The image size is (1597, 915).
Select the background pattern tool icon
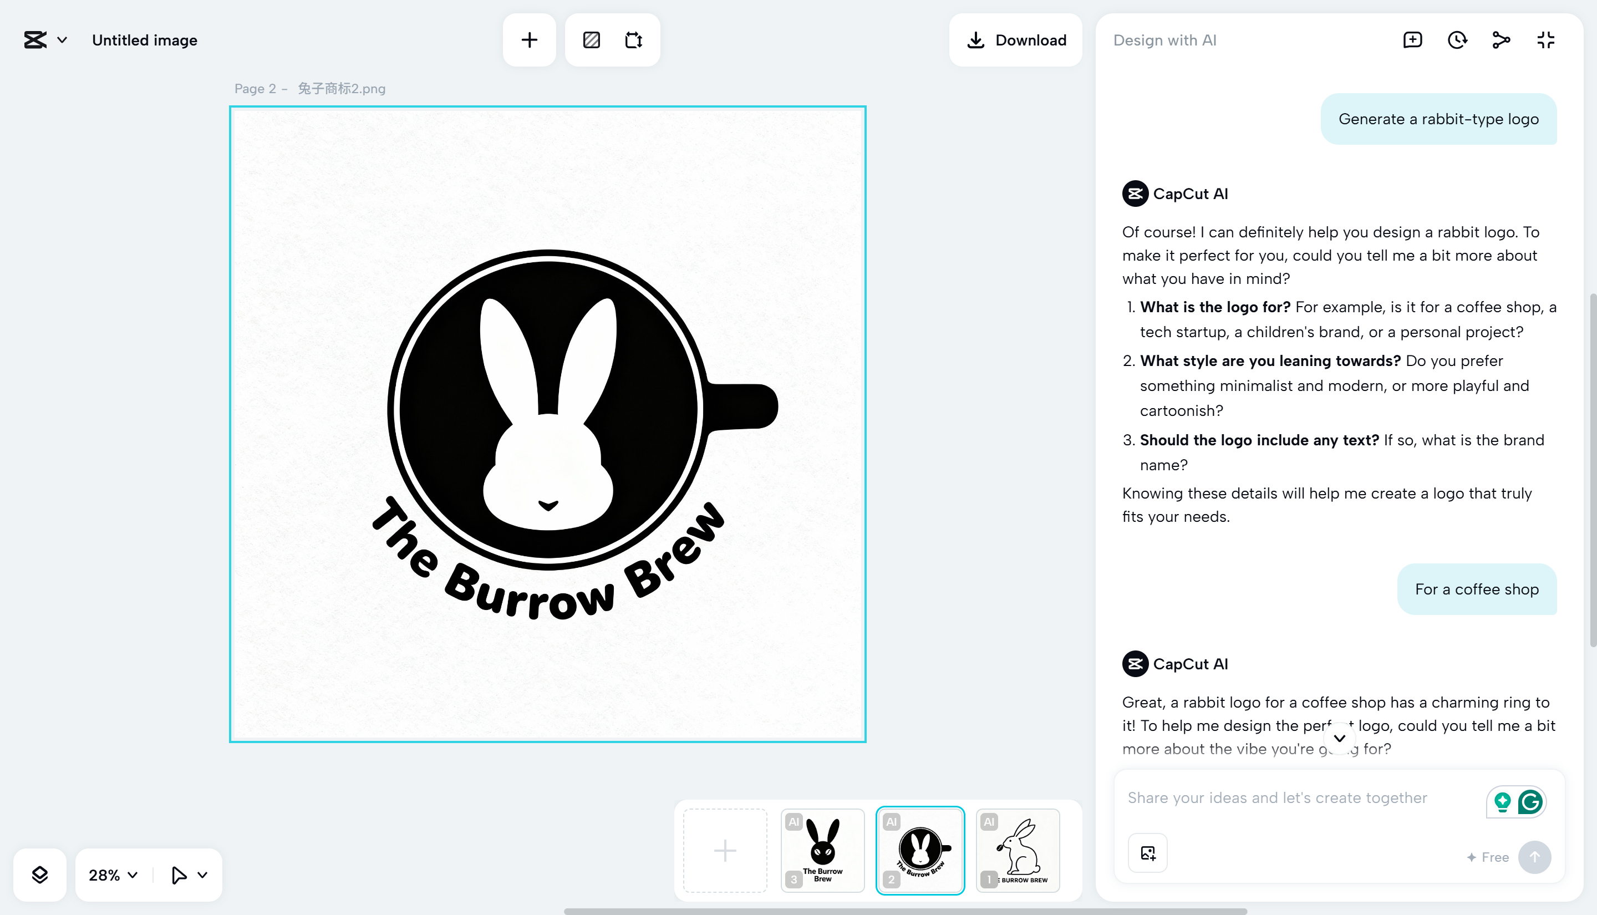[x=591, y=40]
